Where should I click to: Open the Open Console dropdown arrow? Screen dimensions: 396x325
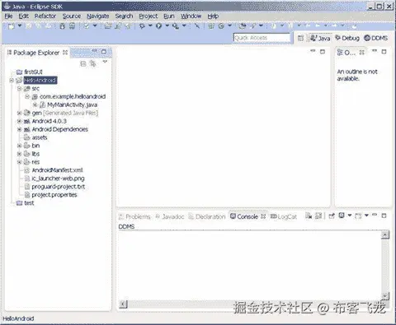tap(366, 216)
